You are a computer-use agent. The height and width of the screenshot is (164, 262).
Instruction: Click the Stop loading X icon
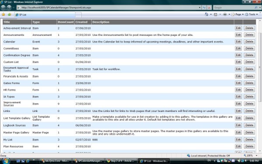point(209,7)
